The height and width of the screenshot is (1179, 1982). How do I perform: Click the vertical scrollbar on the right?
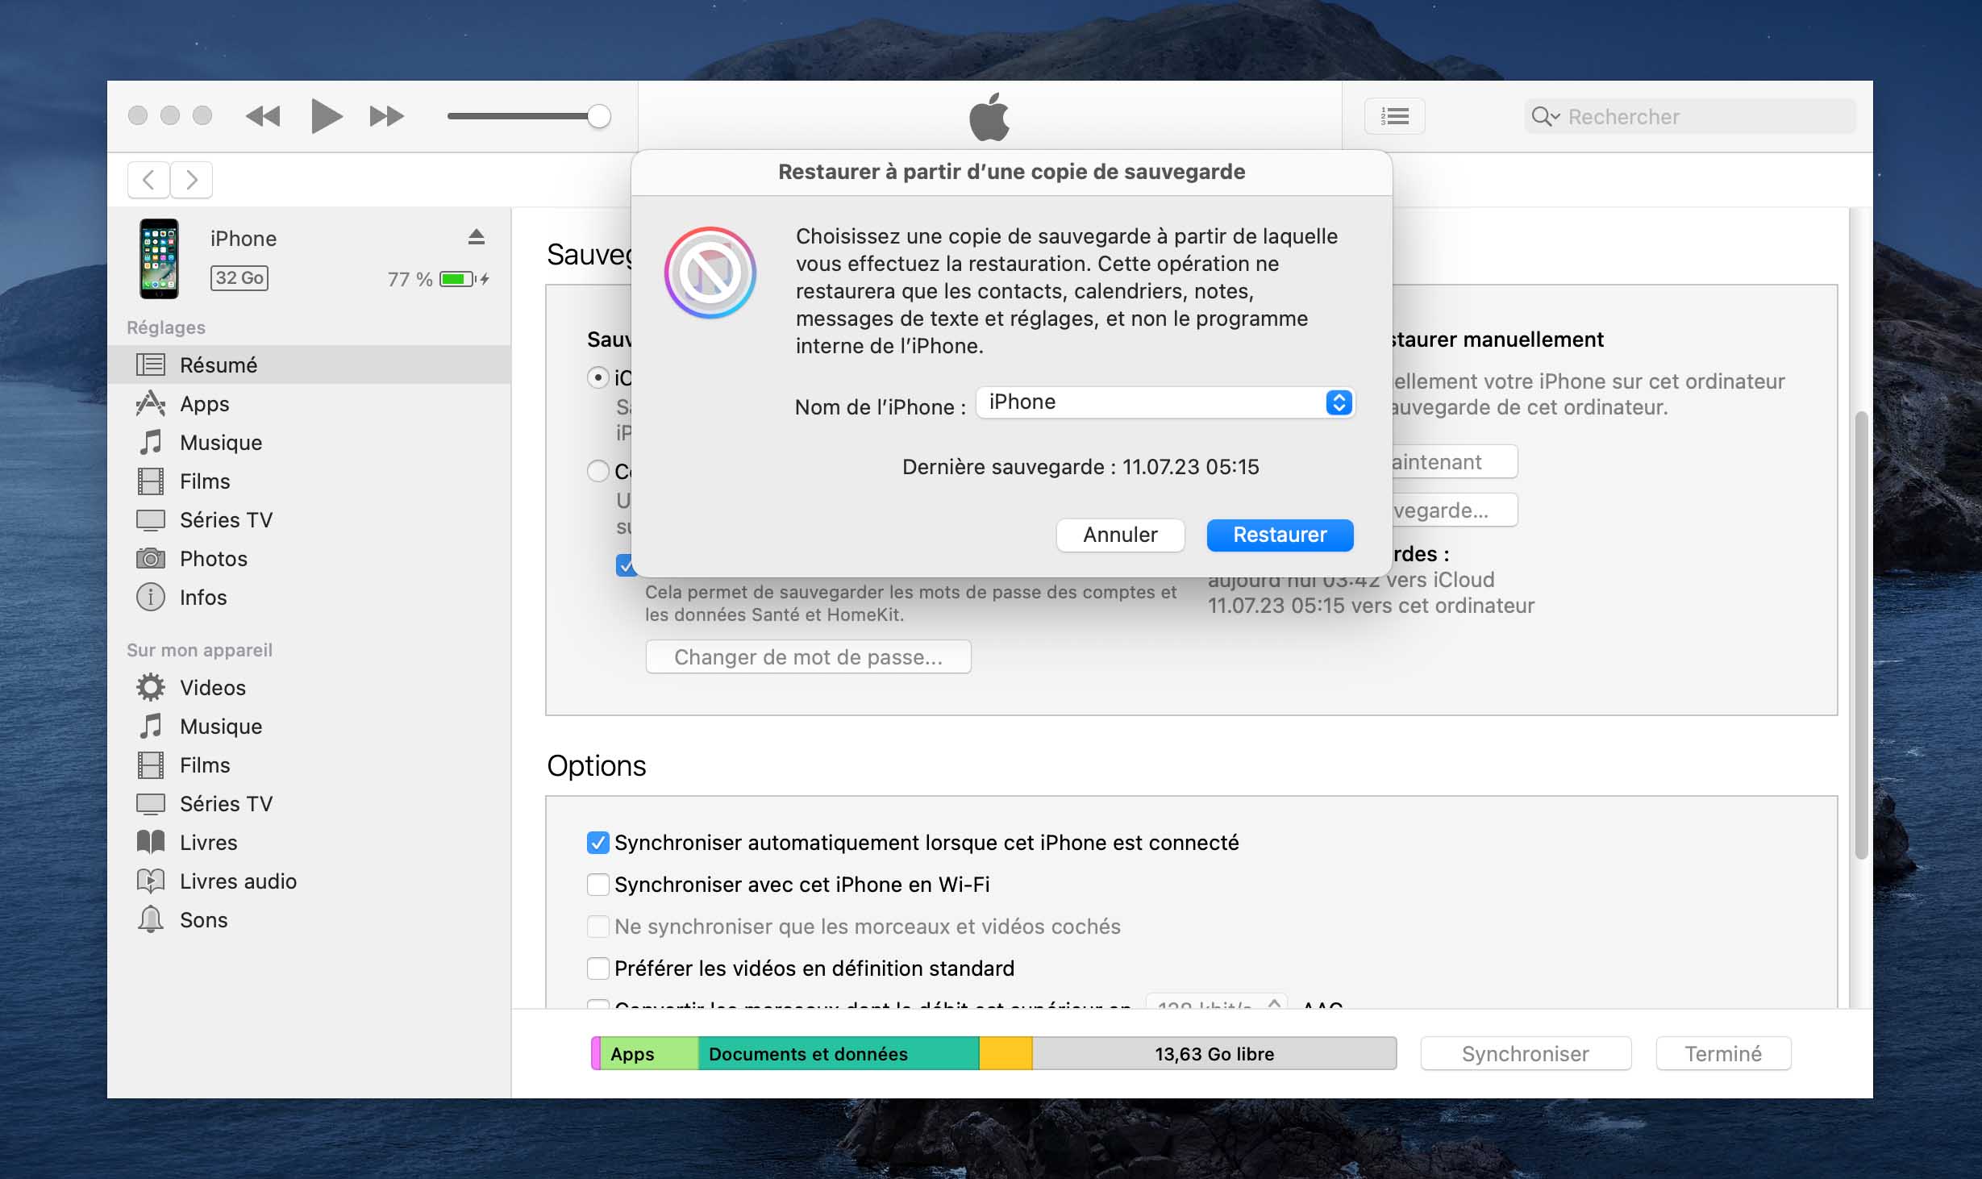click(1861, 635)
